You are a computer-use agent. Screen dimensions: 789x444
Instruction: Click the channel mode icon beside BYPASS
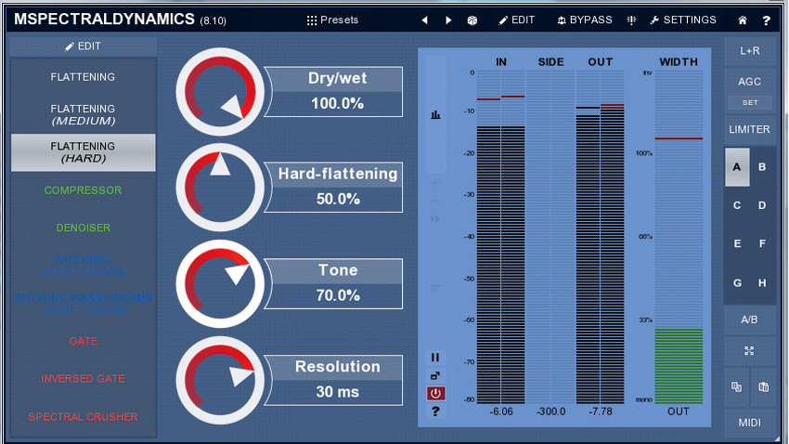pyautogui.click(x=631, y=20)
